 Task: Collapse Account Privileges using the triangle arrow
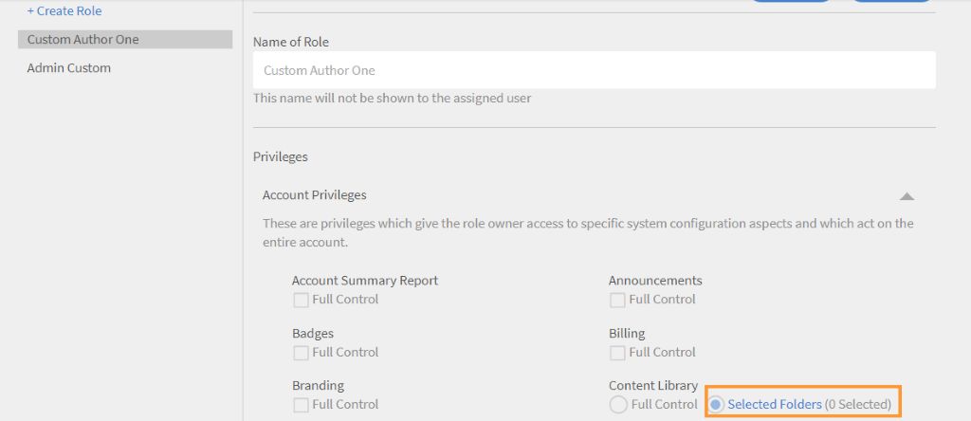pyautogui.click(x=907, y=196)
